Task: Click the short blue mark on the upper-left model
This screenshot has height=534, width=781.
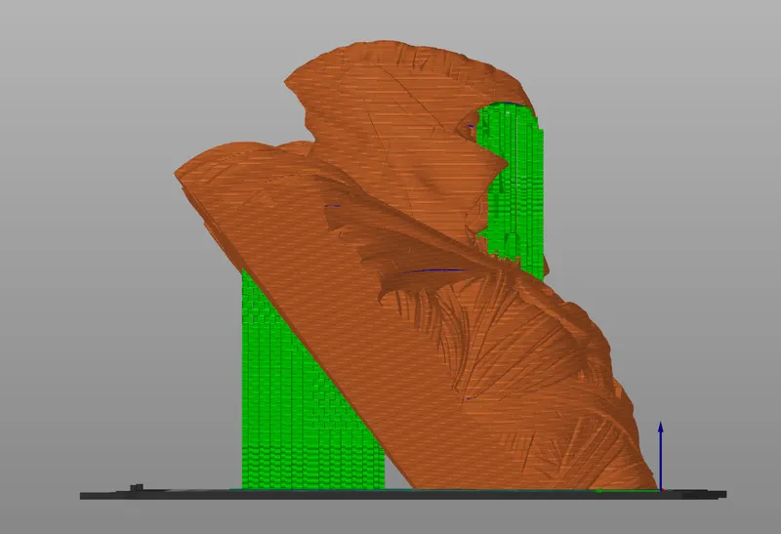Action: point(332,206)
